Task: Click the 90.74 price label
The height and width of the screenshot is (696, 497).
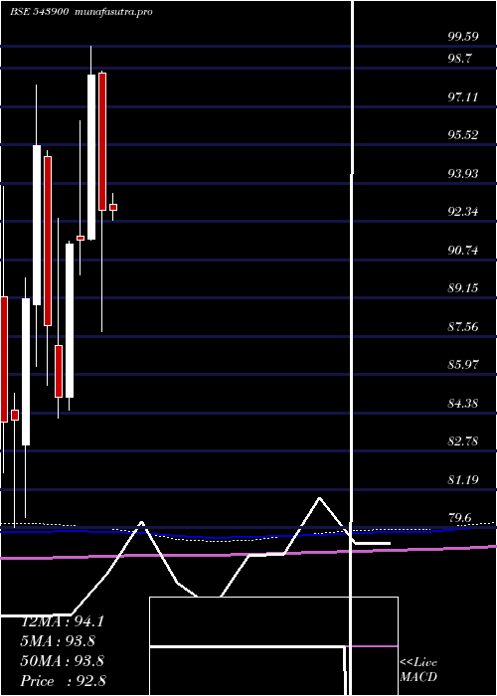Action: coord(463,251)
